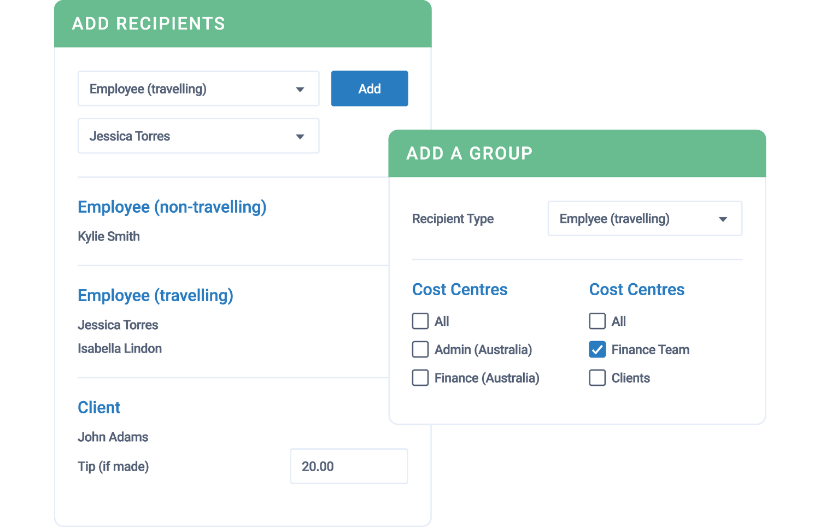Select Jessica Torres under Employee (travelling)
Viewport: 820px width, 527px height.
coord(118,325)
